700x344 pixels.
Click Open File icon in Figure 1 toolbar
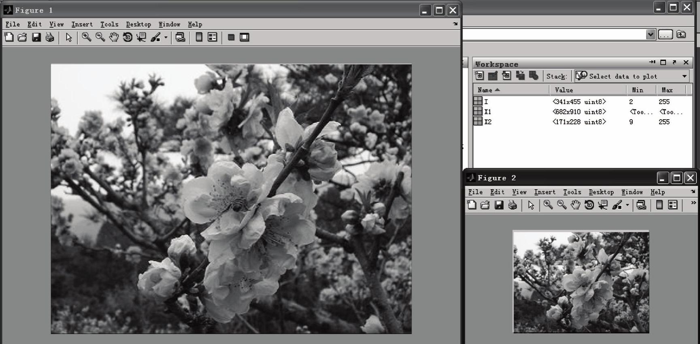tap(22, 38)
